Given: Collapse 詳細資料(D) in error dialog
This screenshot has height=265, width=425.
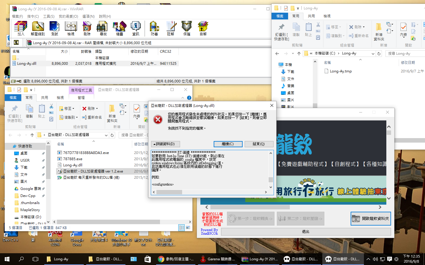Looking at the screenshot, I should (x=165, y=144).
